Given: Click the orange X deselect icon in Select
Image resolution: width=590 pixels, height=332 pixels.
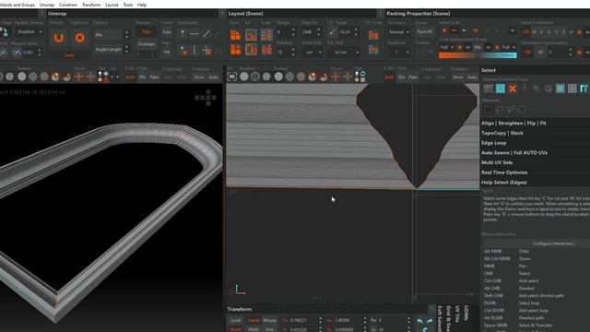Looking at the screenshot, I should (513, 89).
